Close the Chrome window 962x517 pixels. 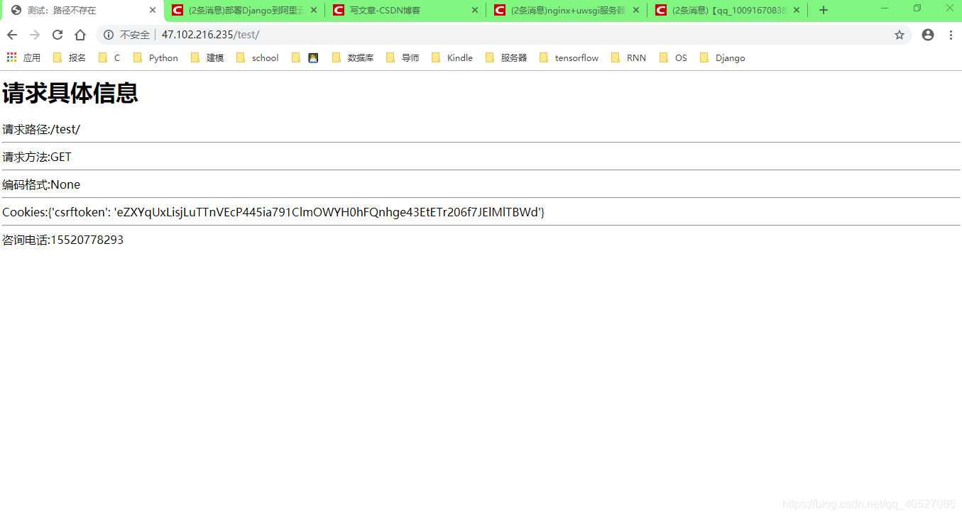coord(949,8)
